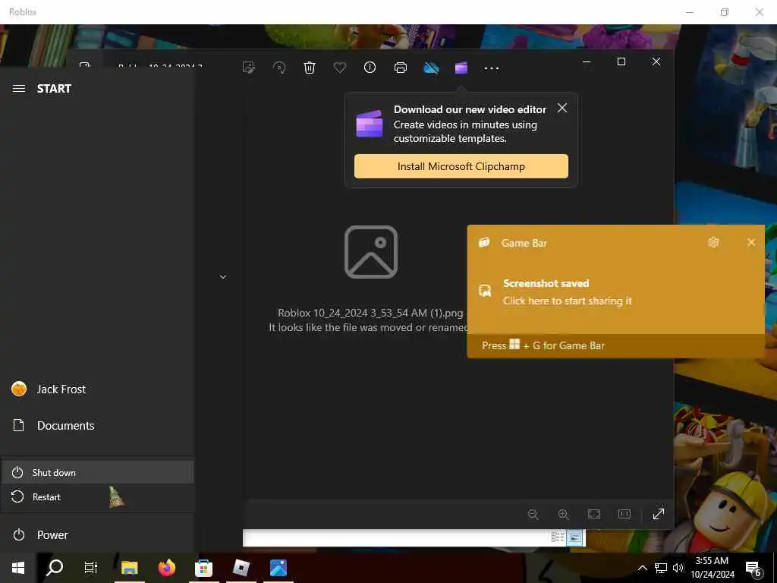Viewport: 777px width, 583px height.
Task: Open the clock showing 3:55 AM
Action: tap(712, 568)
